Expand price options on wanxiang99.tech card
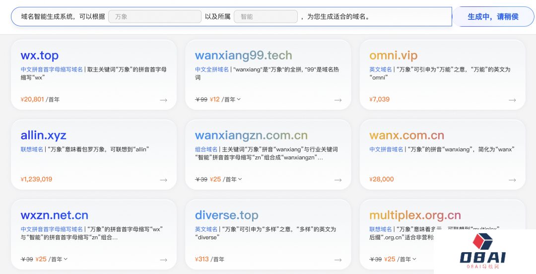 pos(239,99)
